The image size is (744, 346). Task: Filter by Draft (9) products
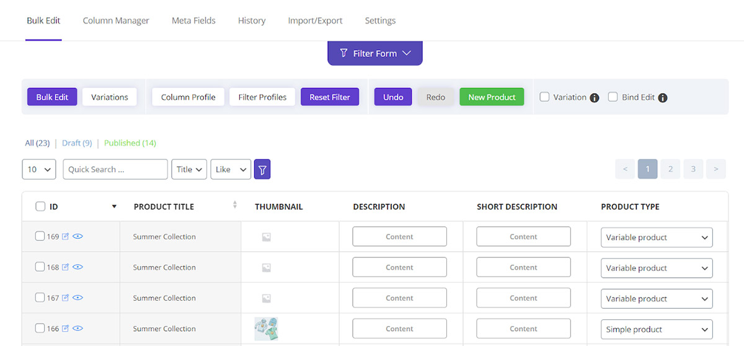pos(77,143)
